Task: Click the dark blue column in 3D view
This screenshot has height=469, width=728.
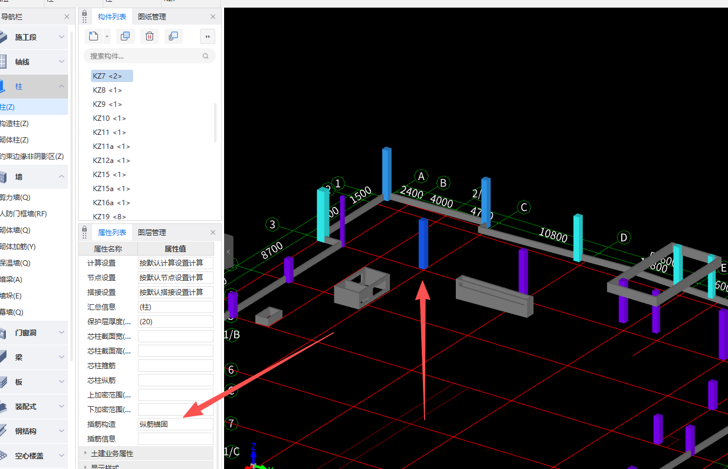Action: click(423, 243)
